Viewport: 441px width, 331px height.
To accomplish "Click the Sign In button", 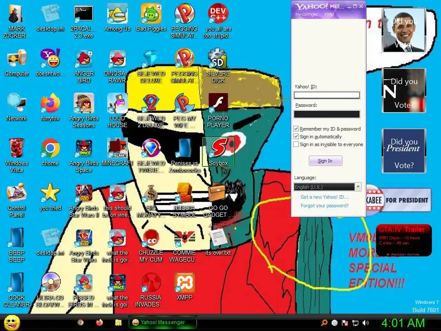I will pos(326,161).
